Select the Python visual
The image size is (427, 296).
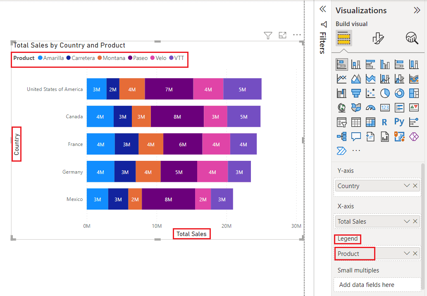399,122
